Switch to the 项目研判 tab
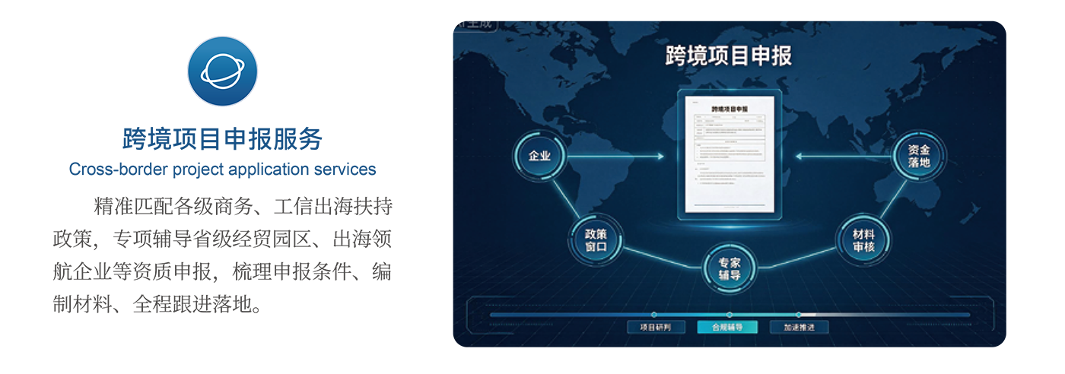 pyautogui.click(x=655, y=328)
